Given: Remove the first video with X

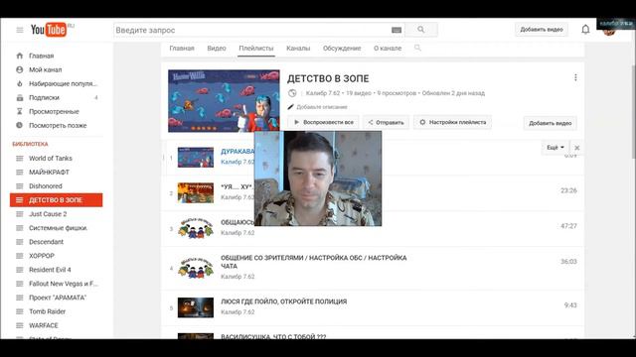Looking at the screenshot, I should coord(576,148).
